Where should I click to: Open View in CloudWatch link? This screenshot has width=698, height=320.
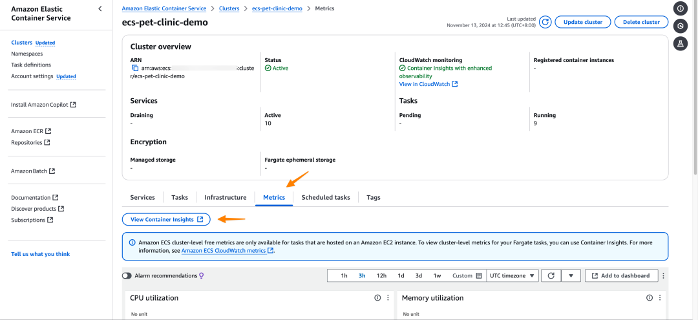[428, 84]
